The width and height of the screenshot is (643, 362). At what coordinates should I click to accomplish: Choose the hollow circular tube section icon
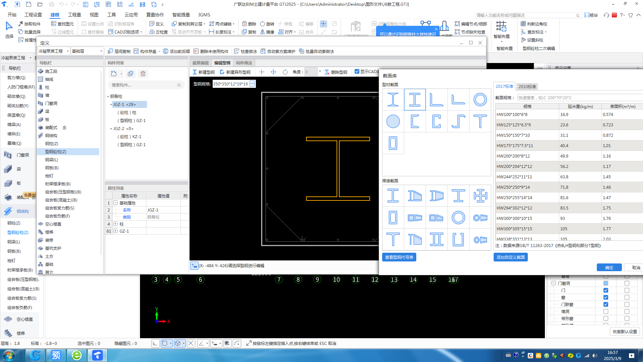[x=480, y=100]
